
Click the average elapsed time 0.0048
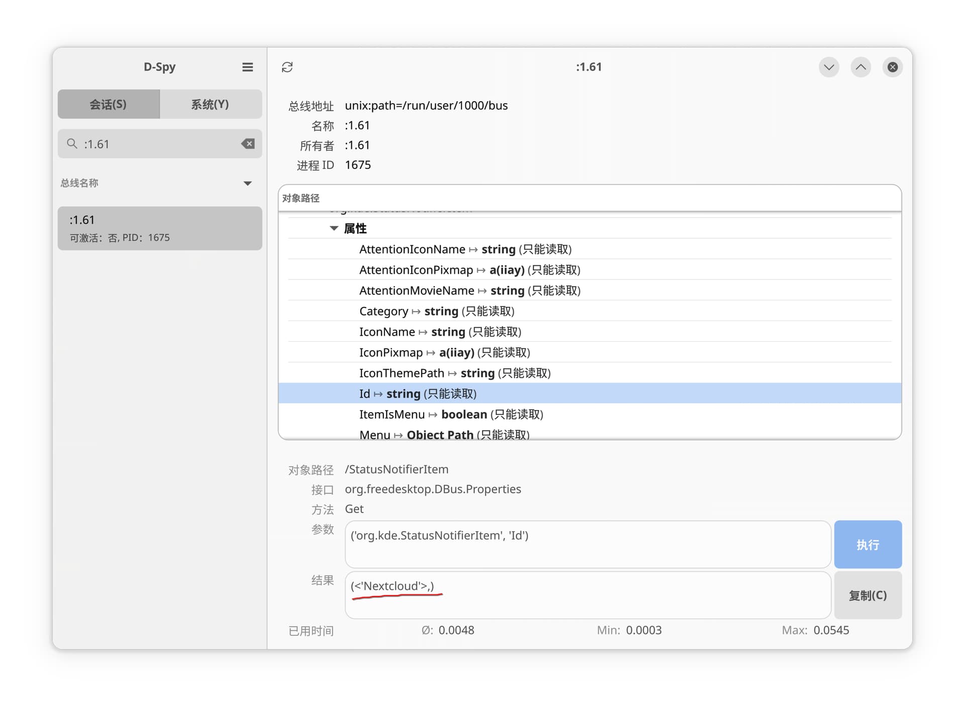tap(456, 630)
